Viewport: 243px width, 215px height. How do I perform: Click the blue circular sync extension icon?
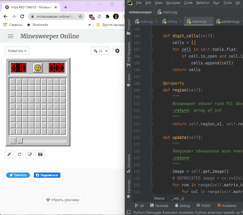[99, 16]
